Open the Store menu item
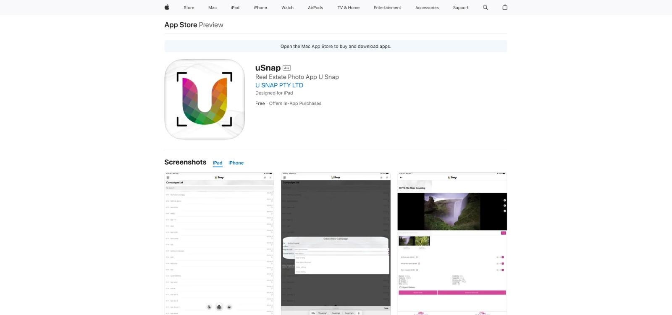 click(x=189, y=8)
